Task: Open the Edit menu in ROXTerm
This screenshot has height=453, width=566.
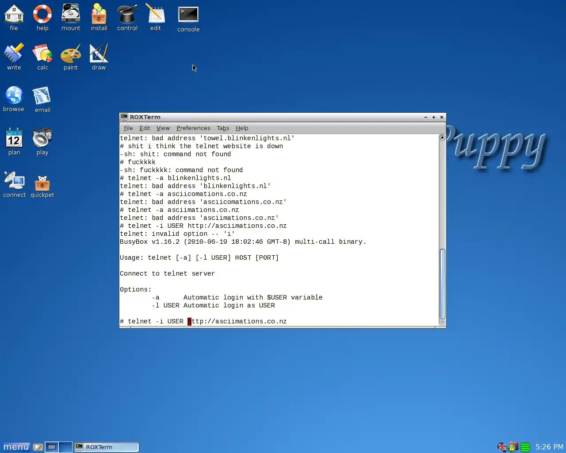Action: coord(145,128)
